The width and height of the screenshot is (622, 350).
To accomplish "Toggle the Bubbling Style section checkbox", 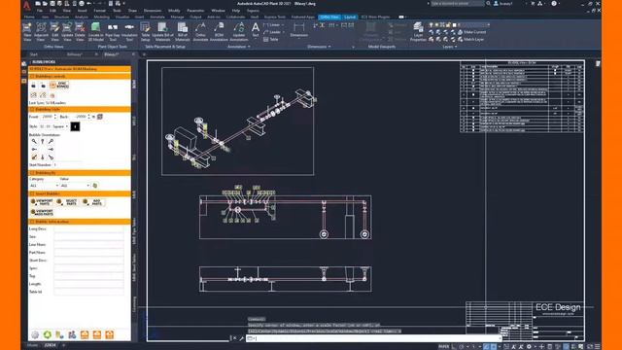I will [x=32, y=109].
